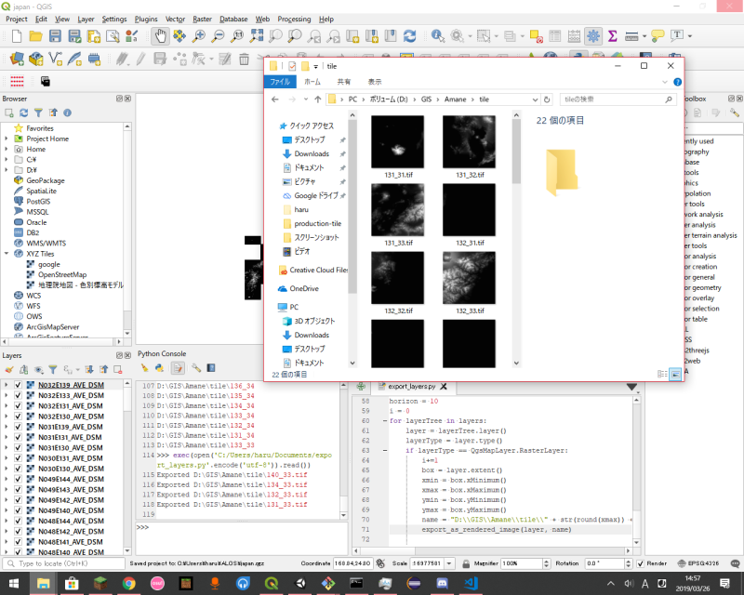Screen dimensions: 744x595
Task: Click the Refresh map icon
Action: (410, 36)
